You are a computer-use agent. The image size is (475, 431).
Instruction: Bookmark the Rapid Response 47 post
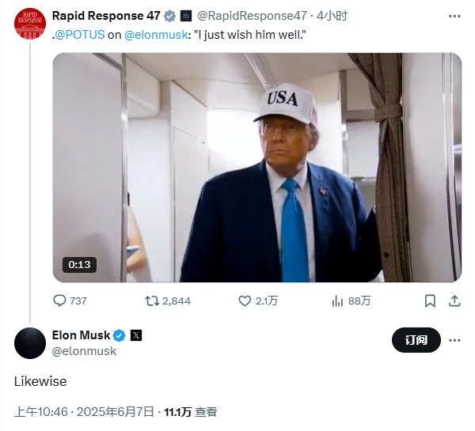pyautogui.click(x=430, y=301)
